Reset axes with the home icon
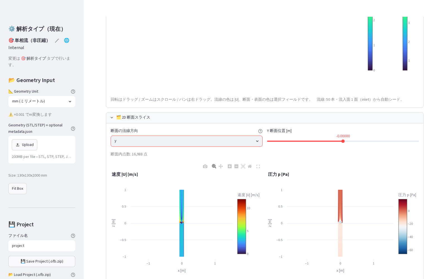 pos(250,166)
